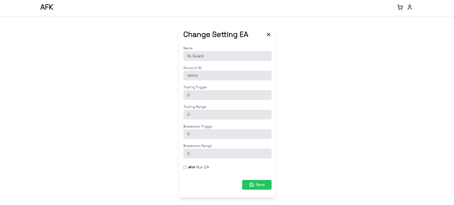Click the Account ID label text
Screen dimensions: 454x205
192,68
